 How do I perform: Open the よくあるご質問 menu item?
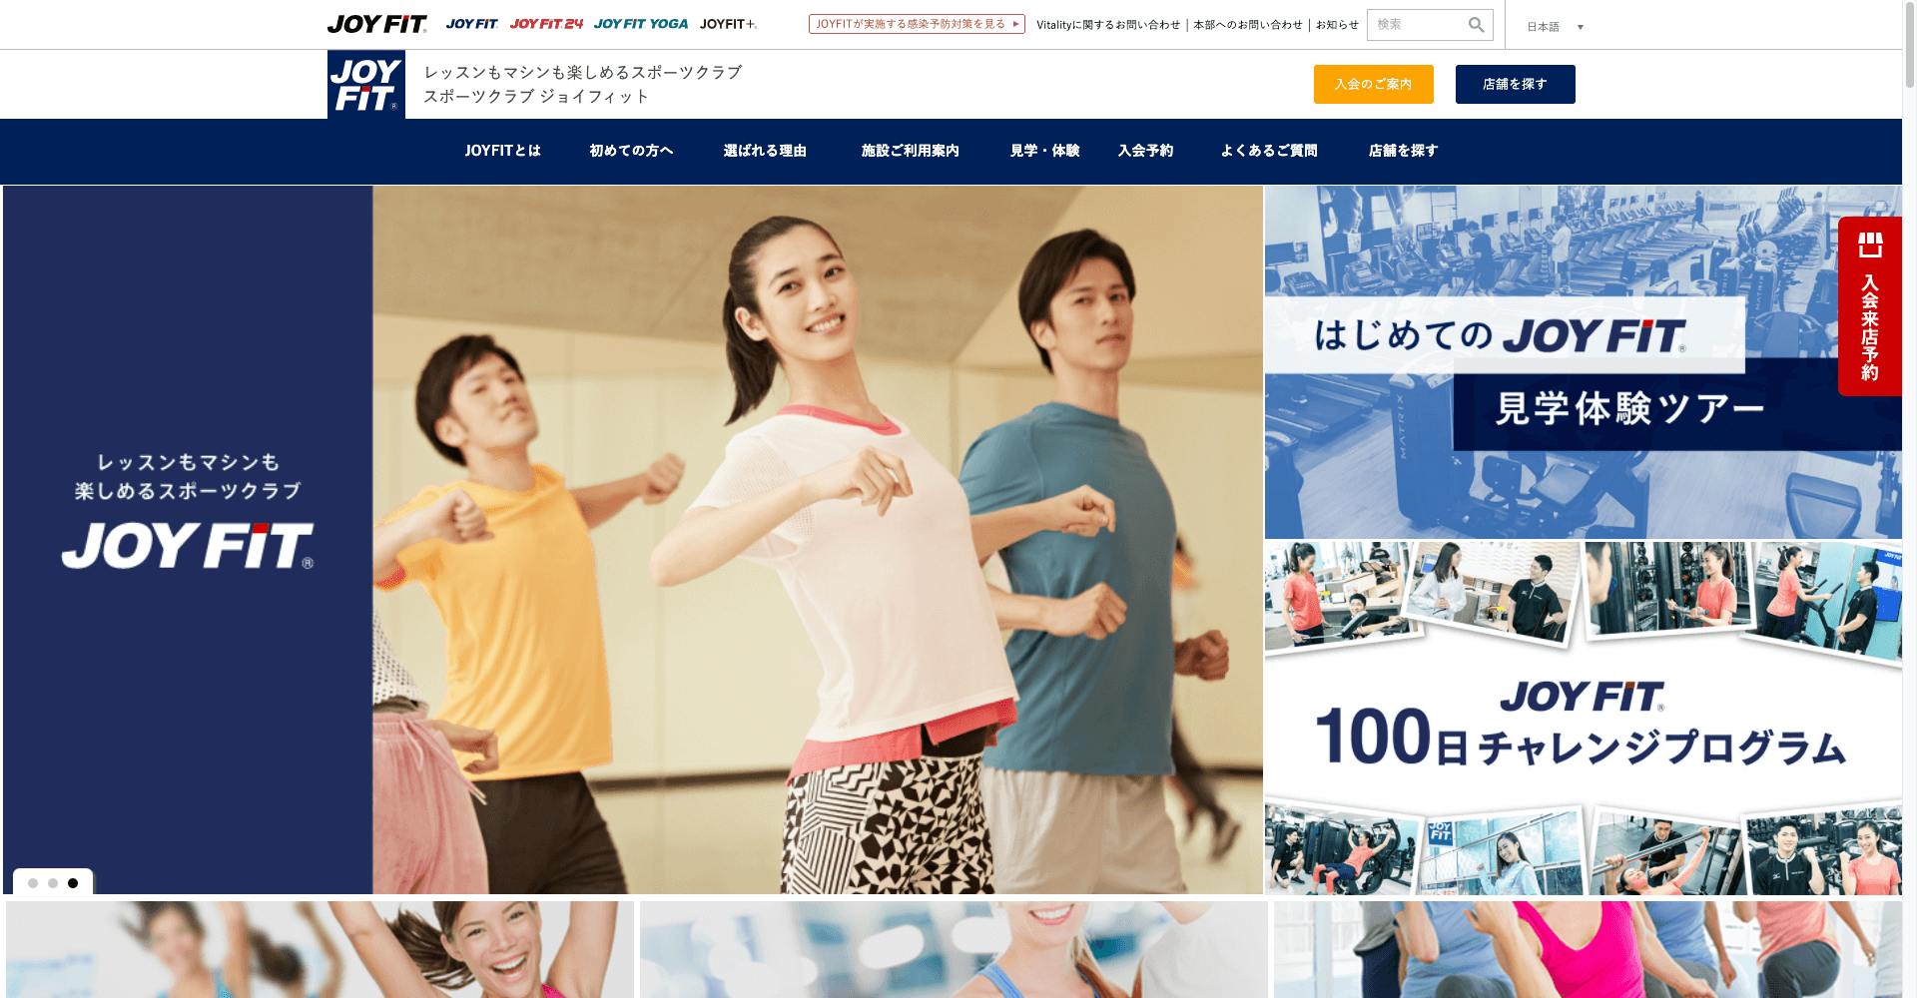[x=1269, y=151]
